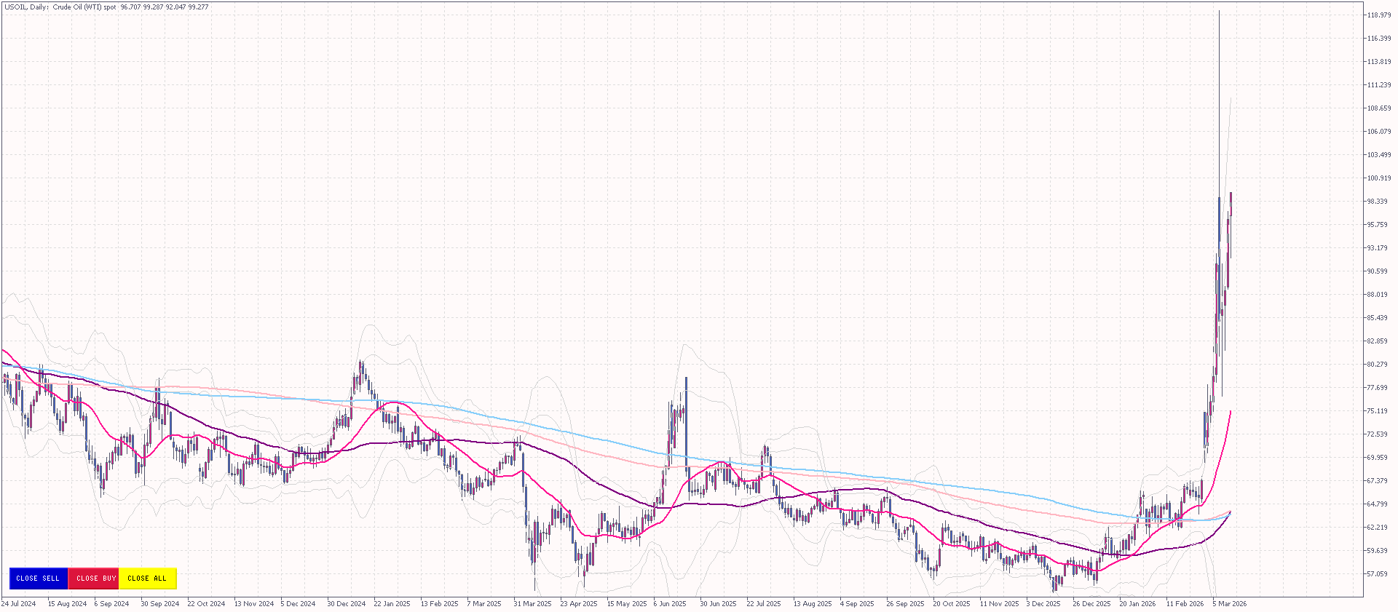Select the 118.979 price axis label

pyautogui.click(x=1378, y=15)
